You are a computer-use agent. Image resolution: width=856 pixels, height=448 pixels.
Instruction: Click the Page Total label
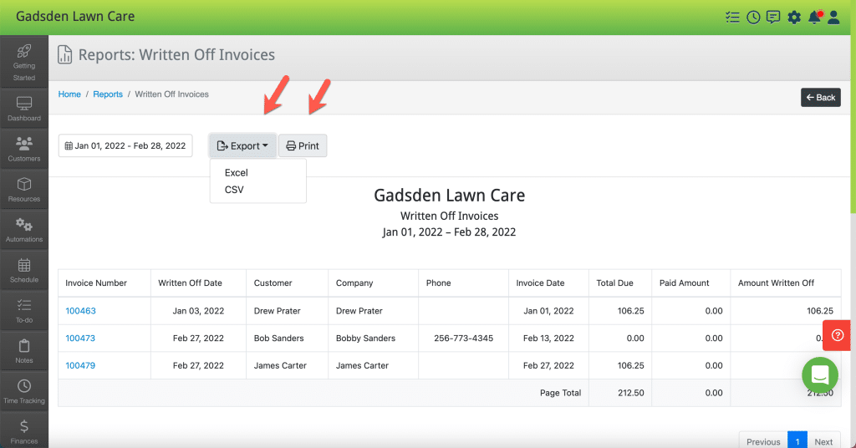click(560, 393)
